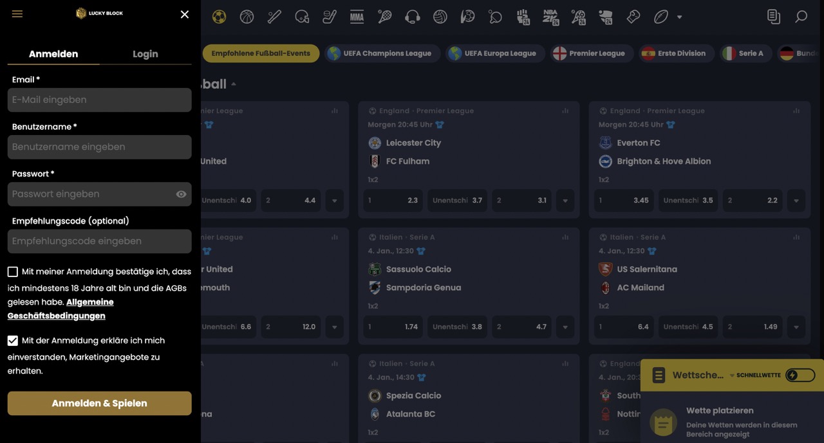Select the boxing glove sport icon
Image resolution: width=824 pixels, height=443 pixels.
[633, 17]
